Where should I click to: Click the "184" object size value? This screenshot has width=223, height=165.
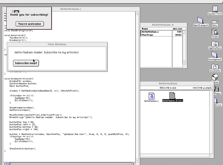click(179, 32)
